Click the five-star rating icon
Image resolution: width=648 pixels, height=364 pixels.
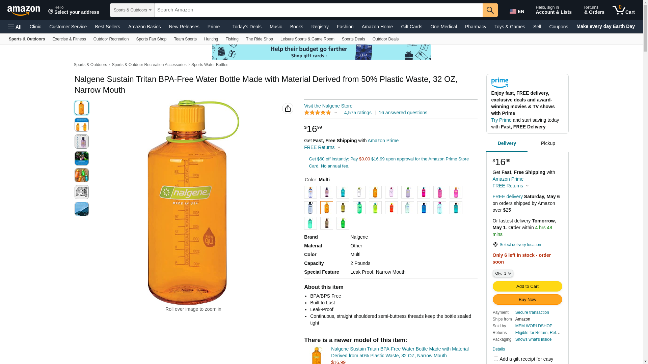(x=318, y=113)
